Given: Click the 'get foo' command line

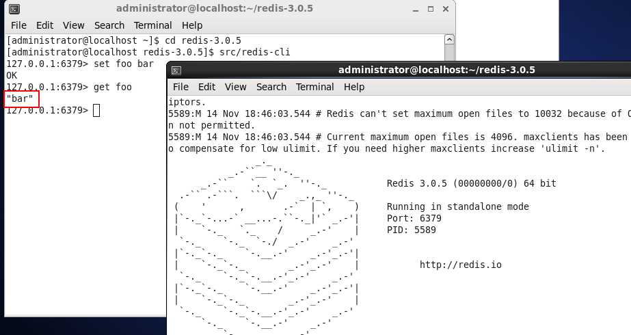Looking at the screenshot, I should pyautogui.click(x=69, y=87).
